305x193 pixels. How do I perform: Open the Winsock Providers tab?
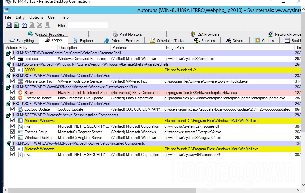coord(46,34)
